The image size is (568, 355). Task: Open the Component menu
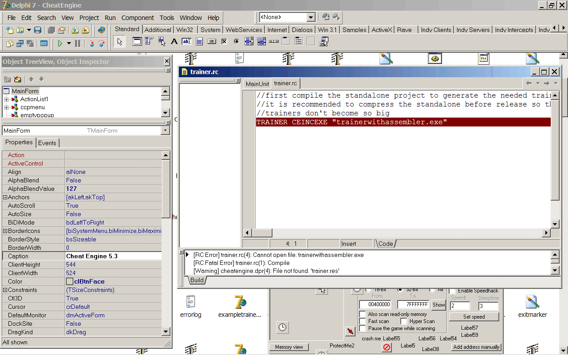[138, 18]
